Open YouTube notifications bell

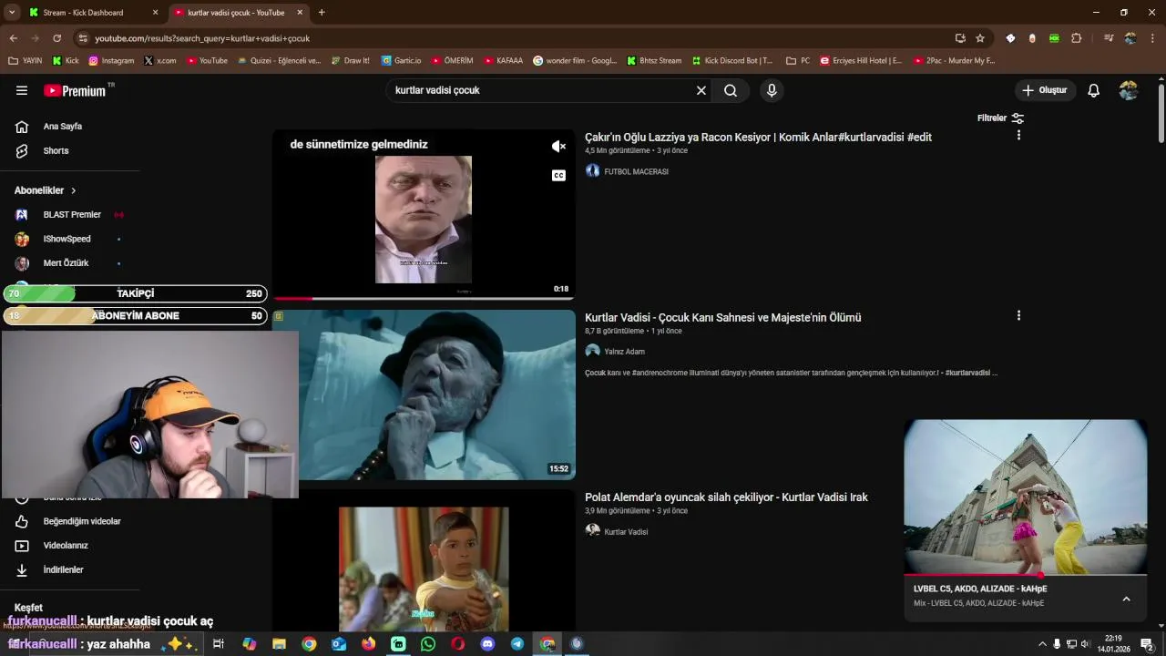point(1094,90)
